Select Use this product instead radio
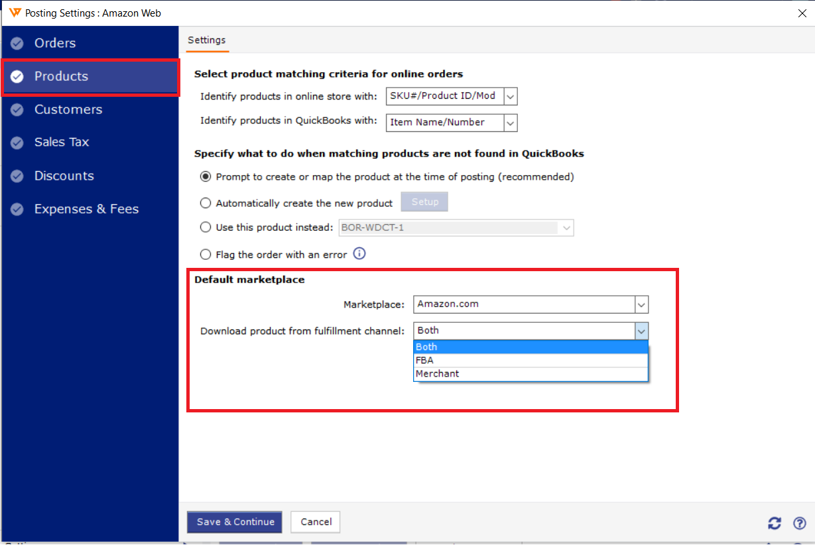Screen dimensions: 815x545 (206, 227)
